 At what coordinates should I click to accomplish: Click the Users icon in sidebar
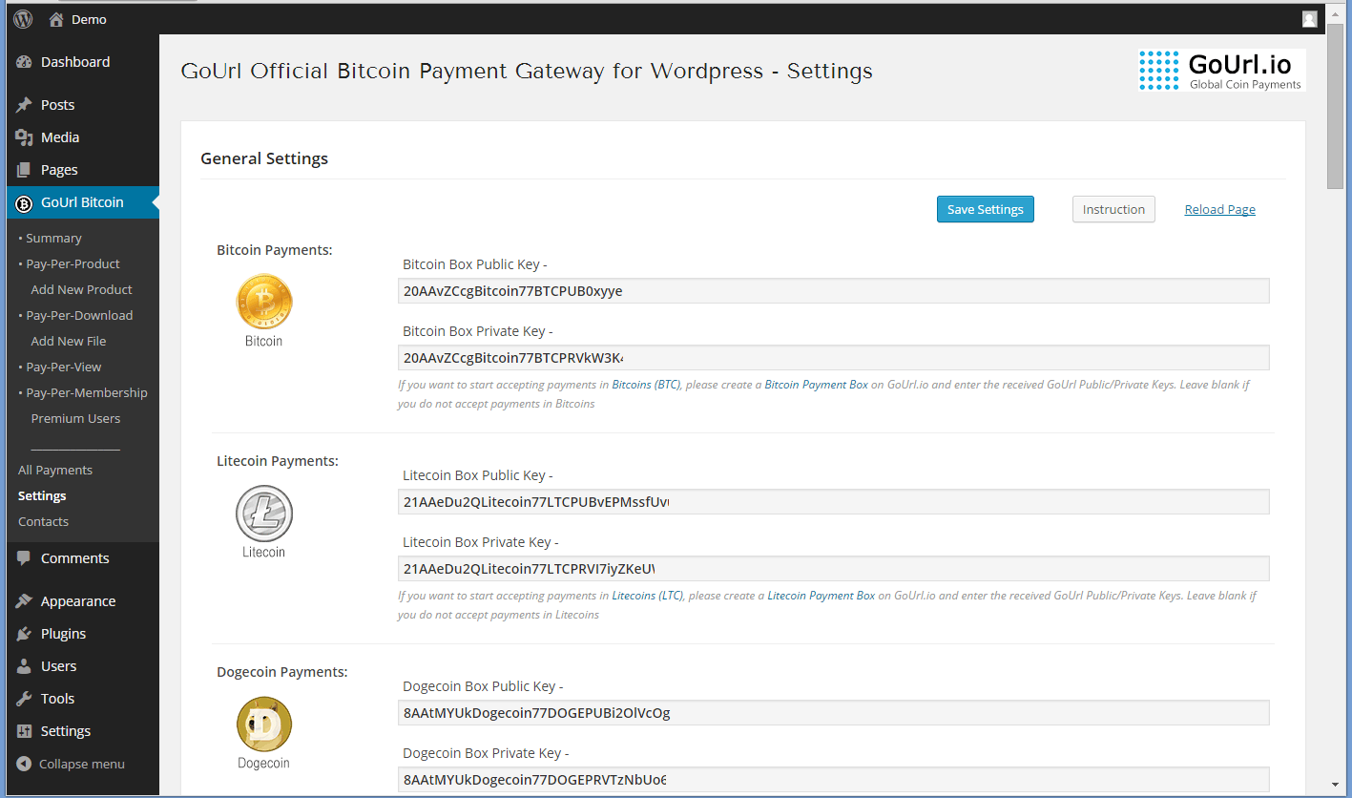[23, 665]
